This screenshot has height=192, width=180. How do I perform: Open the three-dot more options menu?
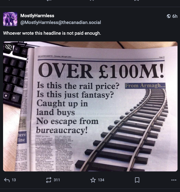pyautogui.click(x=174, y=180)
